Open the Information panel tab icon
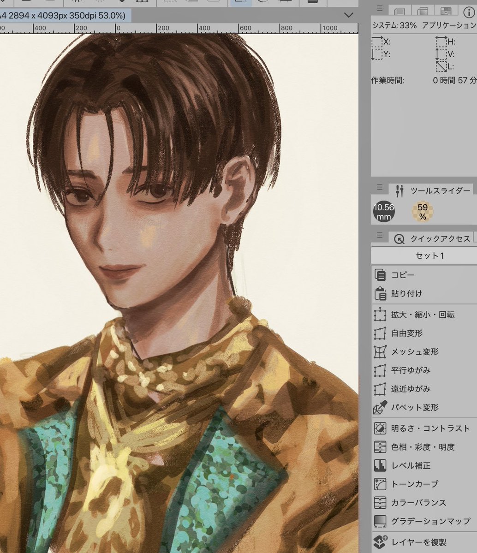The height and width of the screenshot is (553, 477). click(x=469, y=12)
